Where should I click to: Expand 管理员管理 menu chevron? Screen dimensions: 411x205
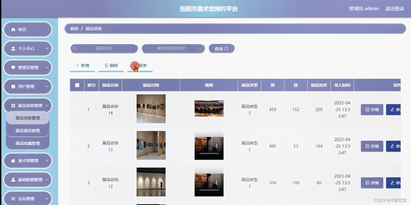(47, 68)
